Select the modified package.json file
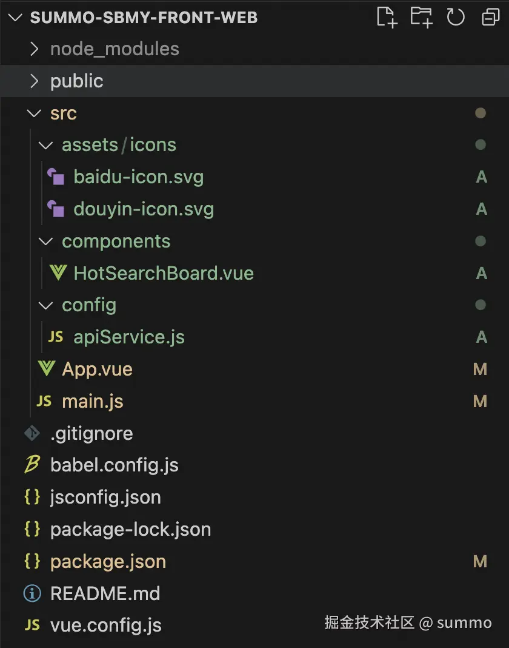The width and height of the screenshot is (509, 648). tap(108, 561)
